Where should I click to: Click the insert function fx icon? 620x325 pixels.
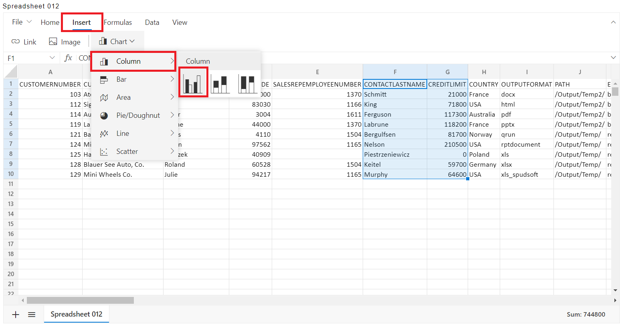(x=68, y=58)
